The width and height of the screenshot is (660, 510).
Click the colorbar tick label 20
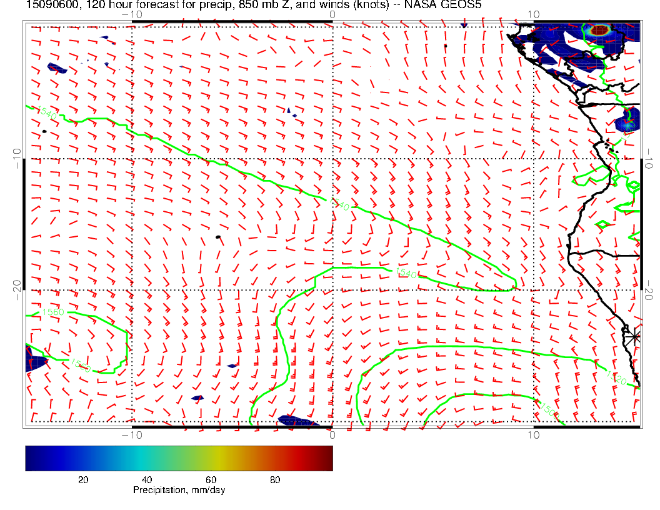(x=82, y=479)
